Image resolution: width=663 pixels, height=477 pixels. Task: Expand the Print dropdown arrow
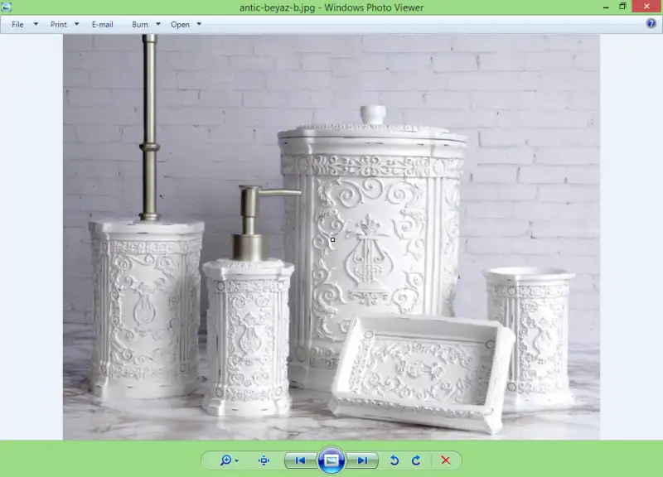(x=77, y=25)
